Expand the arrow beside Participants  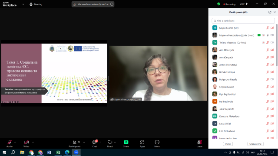(x=84, y=142)
